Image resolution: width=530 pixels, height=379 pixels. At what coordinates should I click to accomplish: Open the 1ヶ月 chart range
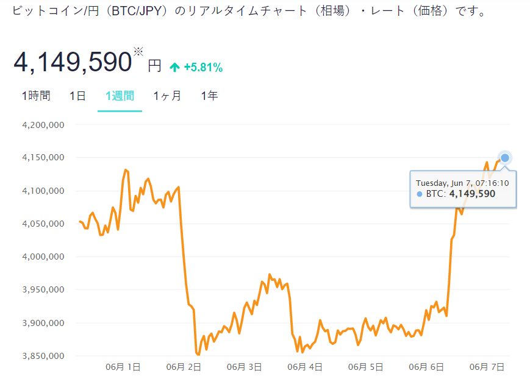pos(167,96)
